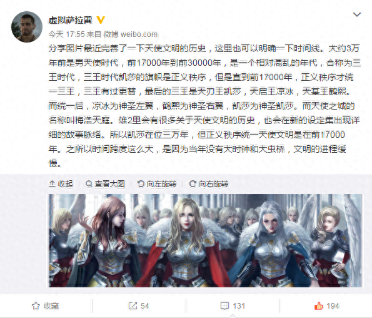The width and height of the screenshot is (372, 318).
Task: Click the repost share icon
Action: (x=133, y=306)
